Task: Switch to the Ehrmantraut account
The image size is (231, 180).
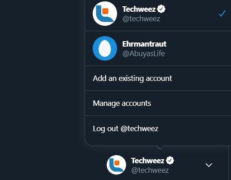Action: click(x=158, y=48)
